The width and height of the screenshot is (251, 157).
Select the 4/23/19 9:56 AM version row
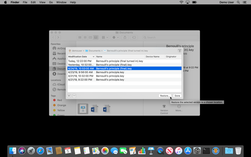coord(124,72)
